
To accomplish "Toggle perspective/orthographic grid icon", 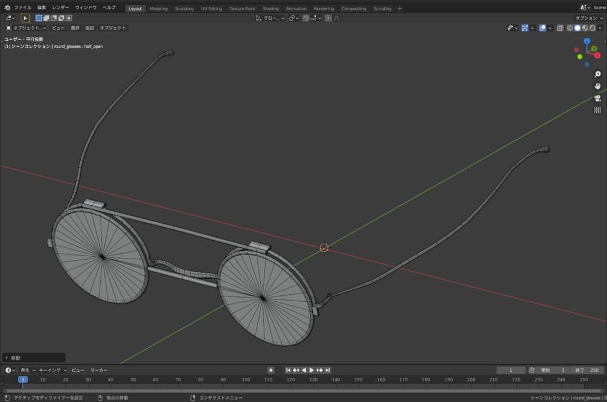I will point(598,110).
